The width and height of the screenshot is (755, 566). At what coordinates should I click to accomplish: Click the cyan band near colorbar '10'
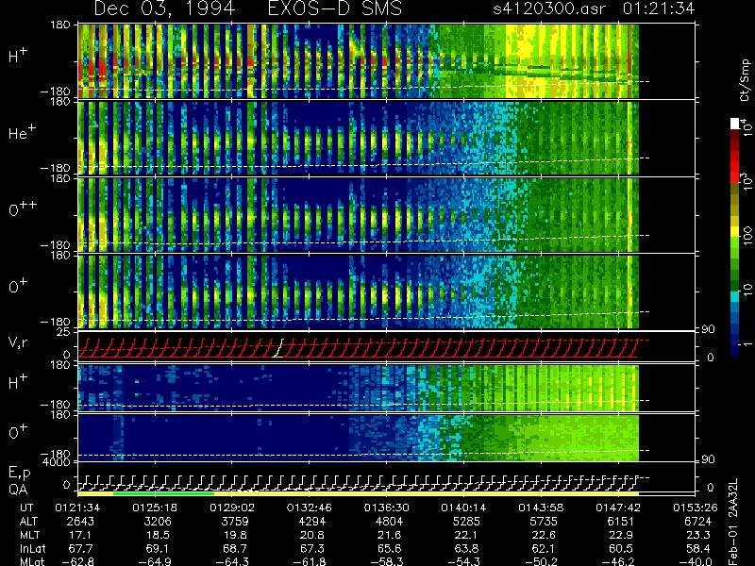click(734, 296)
